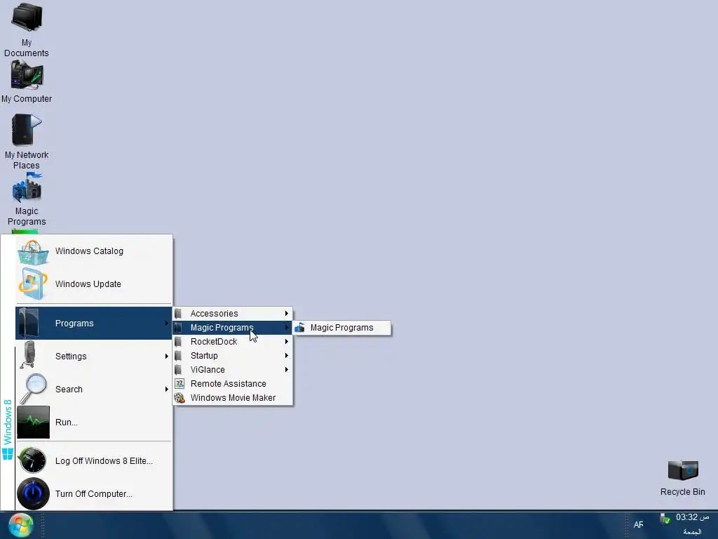
Task: Click the RocketDock menu label
Action: (x=214, y=342)
